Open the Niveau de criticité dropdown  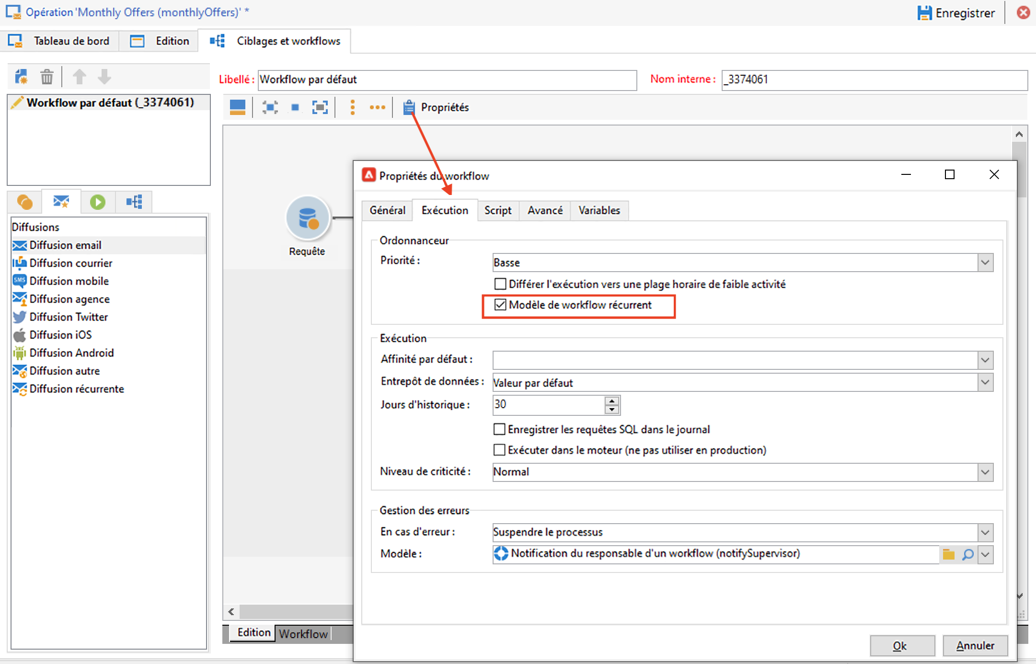(985, 472)
